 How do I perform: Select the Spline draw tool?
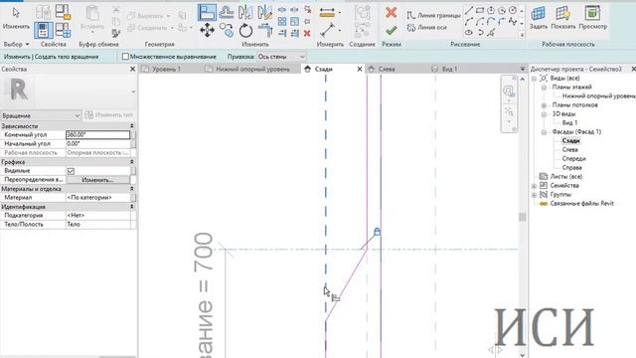(513, 22)
